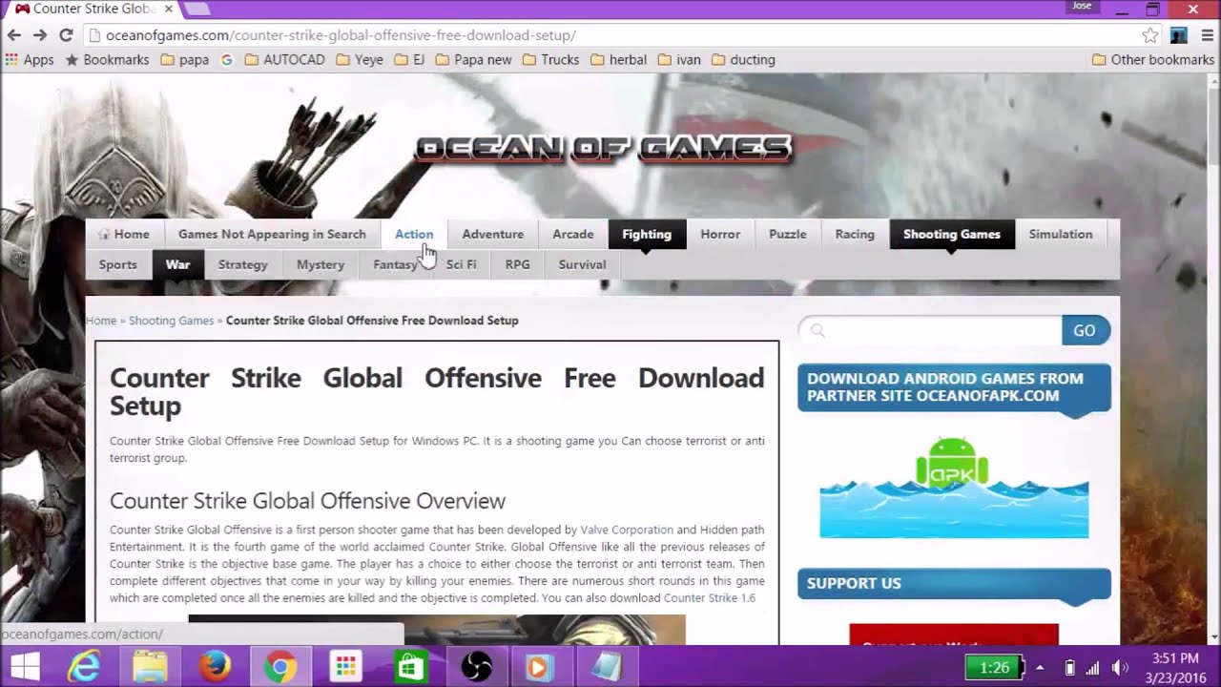The image size is (1221, 687).
Task: Open the Home menu item
Action: pyautogui.click(x=123, y=234)
